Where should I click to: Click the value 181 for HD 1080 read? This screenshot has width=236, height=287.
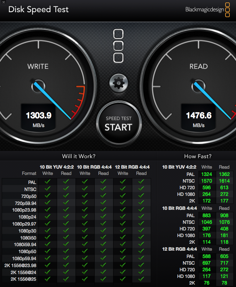click(x=224, y=235)
